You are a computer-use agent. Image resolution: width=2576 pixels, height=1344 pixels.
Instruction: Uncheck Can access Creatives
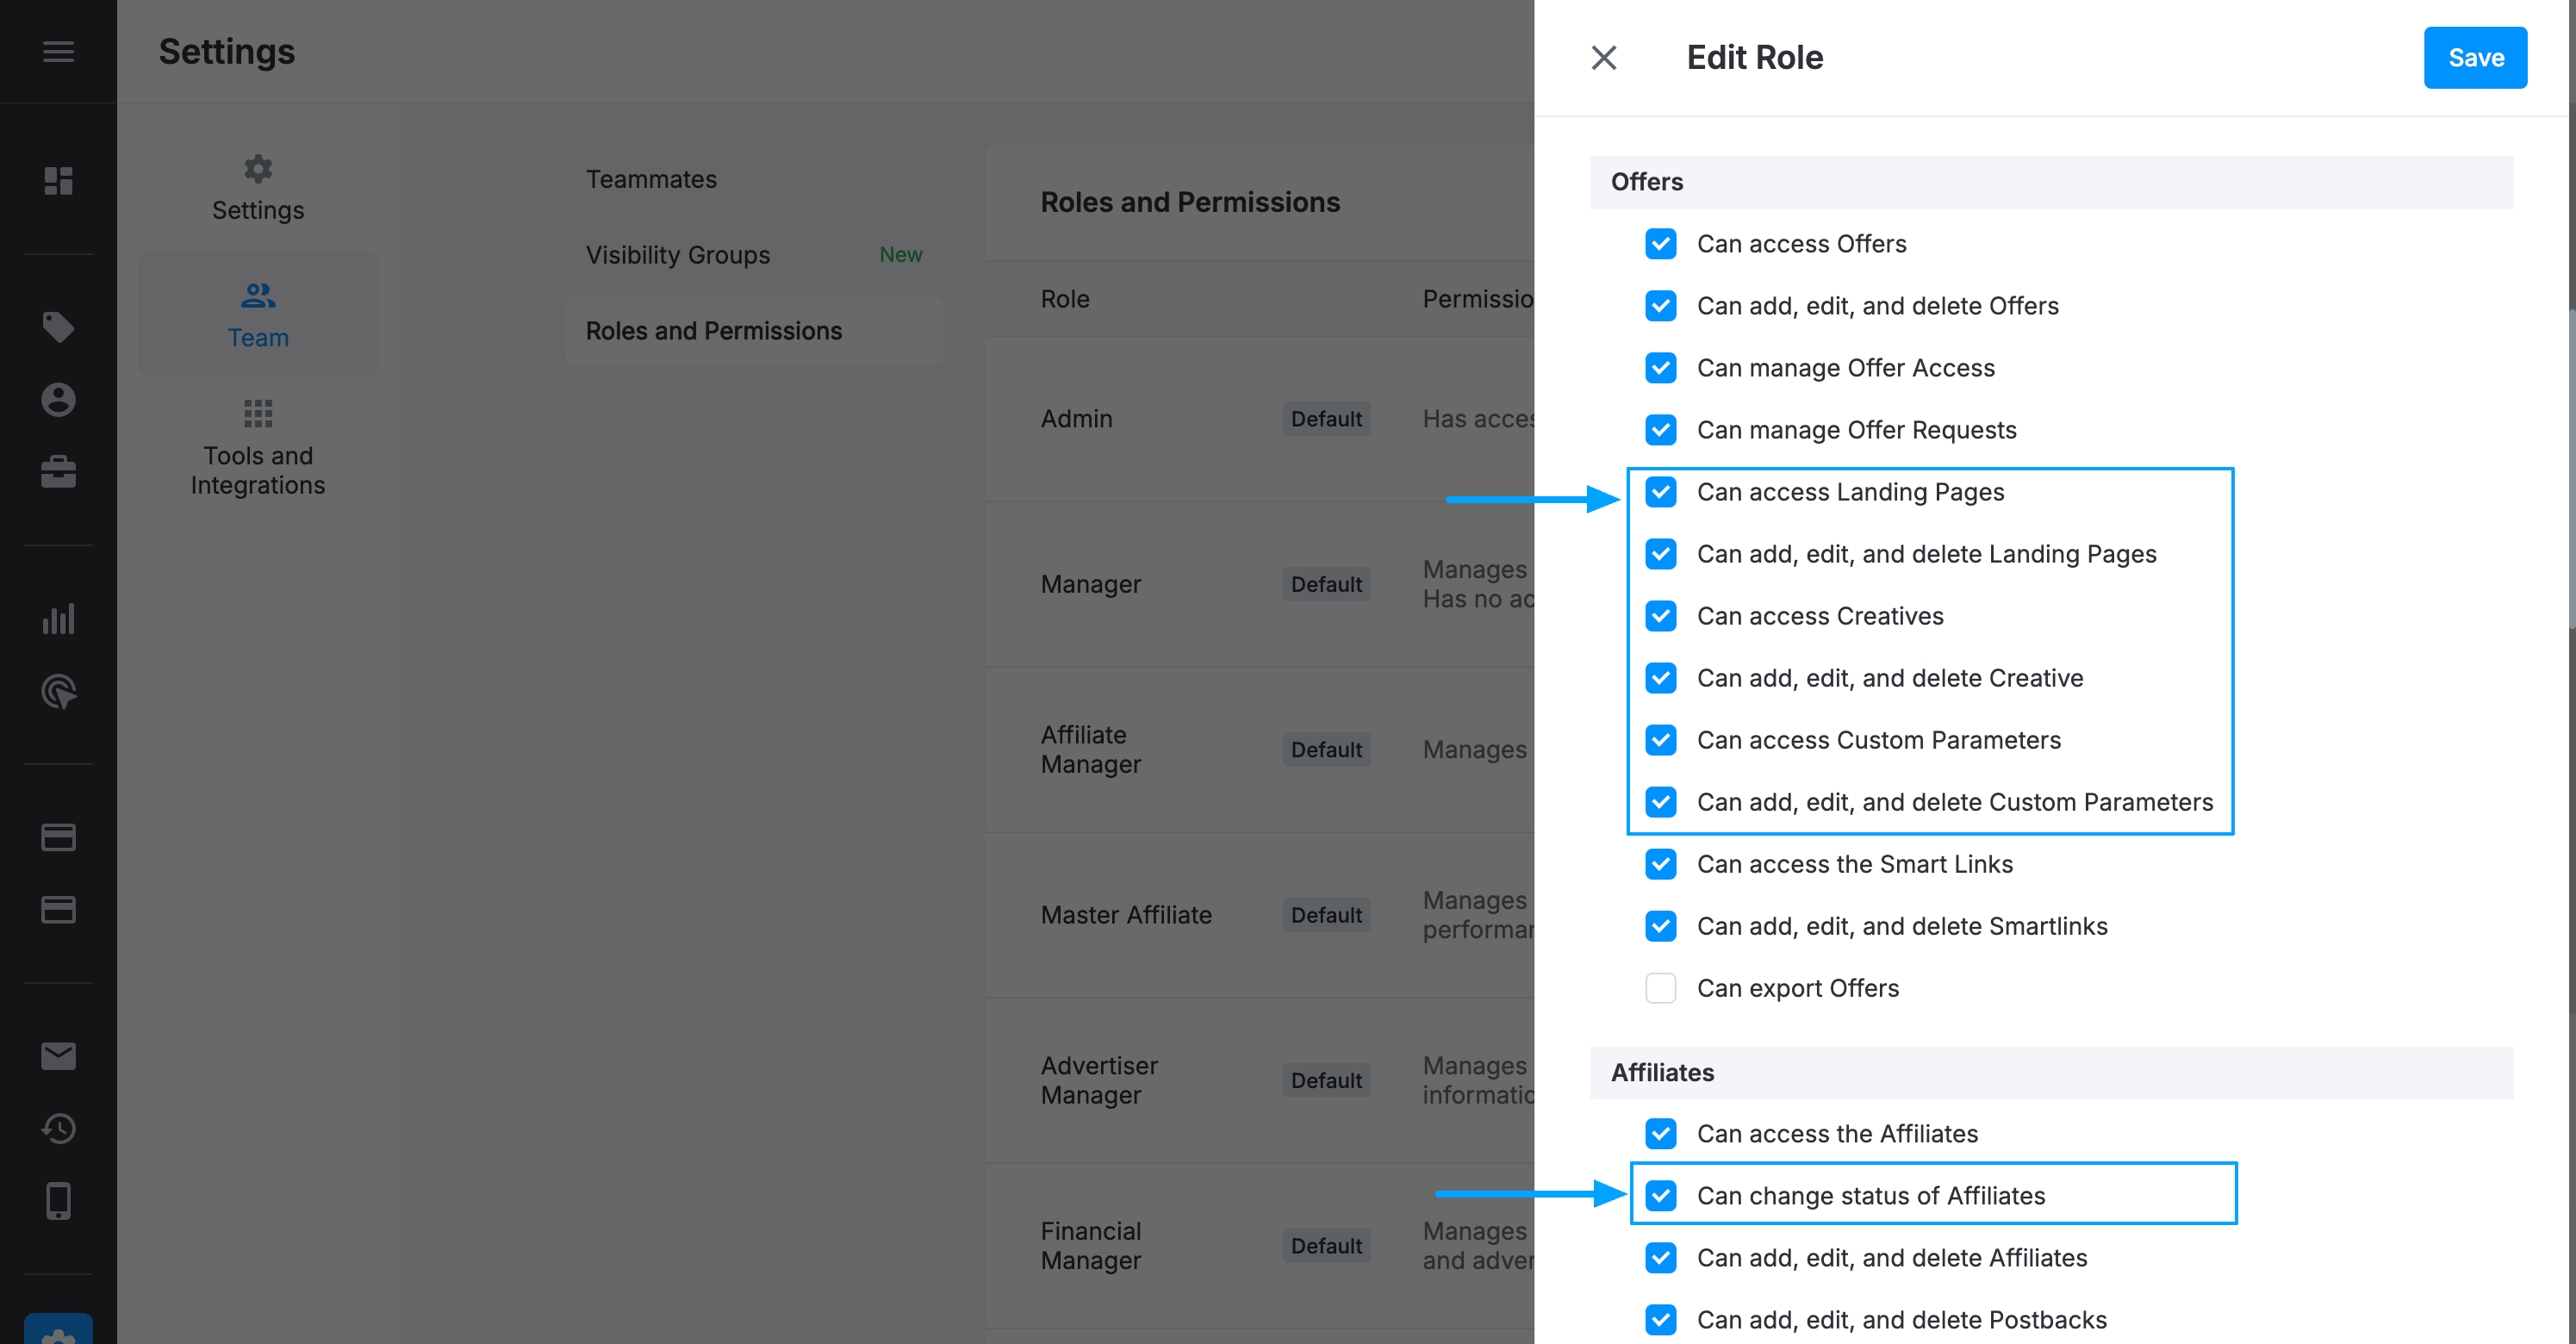point(1661,616)
